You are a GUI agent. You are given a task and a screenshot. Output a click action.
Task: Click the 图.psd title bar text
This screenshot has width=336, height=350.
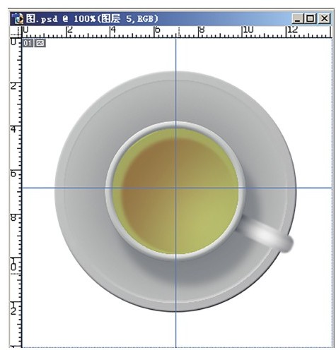click(x=91, y=19)
